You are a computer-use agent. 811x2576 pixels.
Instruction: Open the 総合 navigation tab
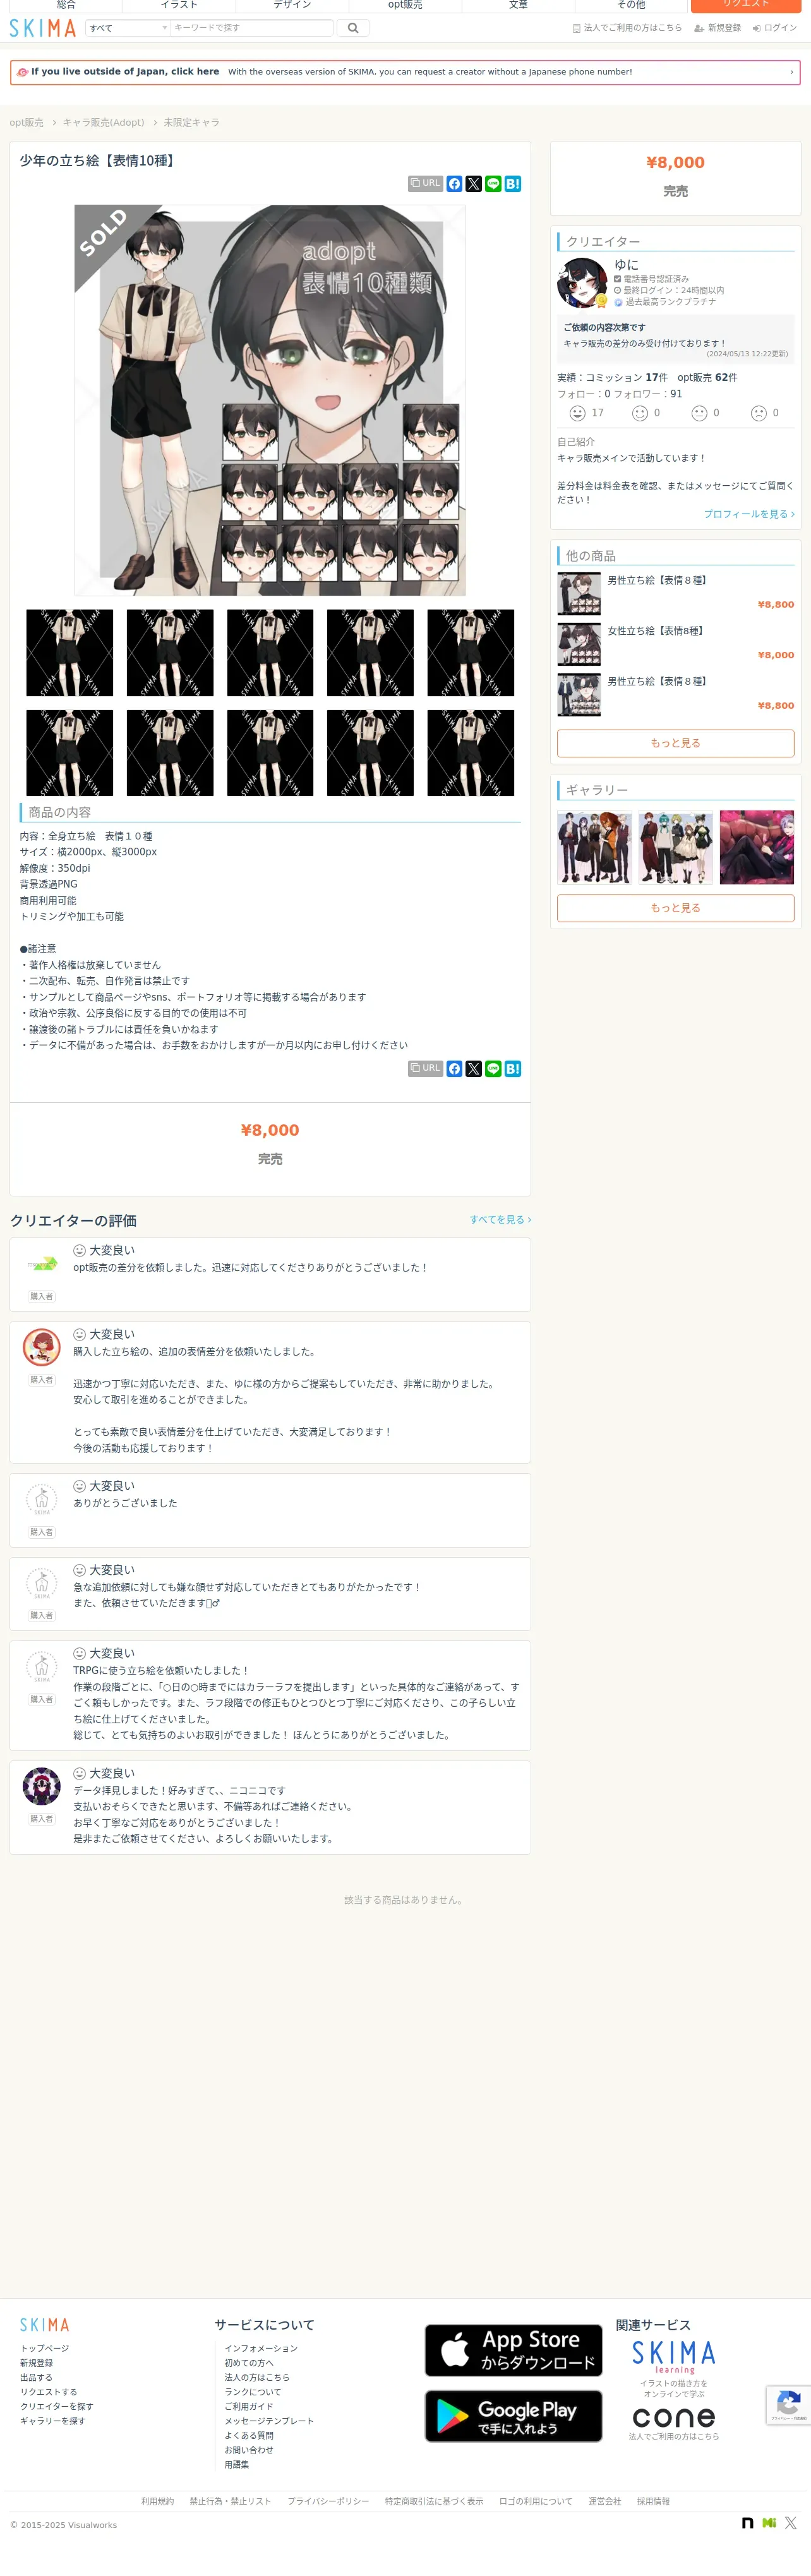coord(66,5)
